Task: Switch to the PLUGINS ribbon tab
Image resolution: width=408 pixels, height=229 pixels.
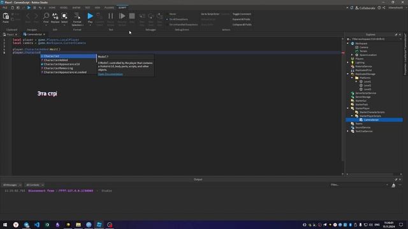Action: click(109, 8)
